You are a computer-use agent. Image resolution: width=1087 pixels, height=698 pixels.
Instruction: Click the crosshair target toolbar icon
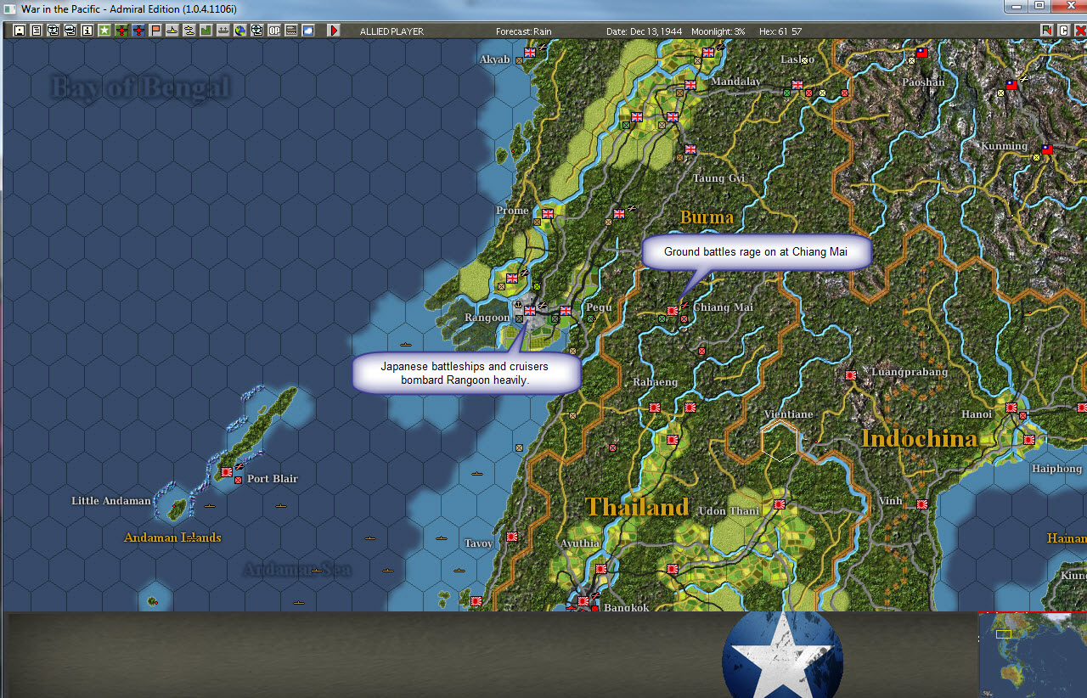coord(256,31)
